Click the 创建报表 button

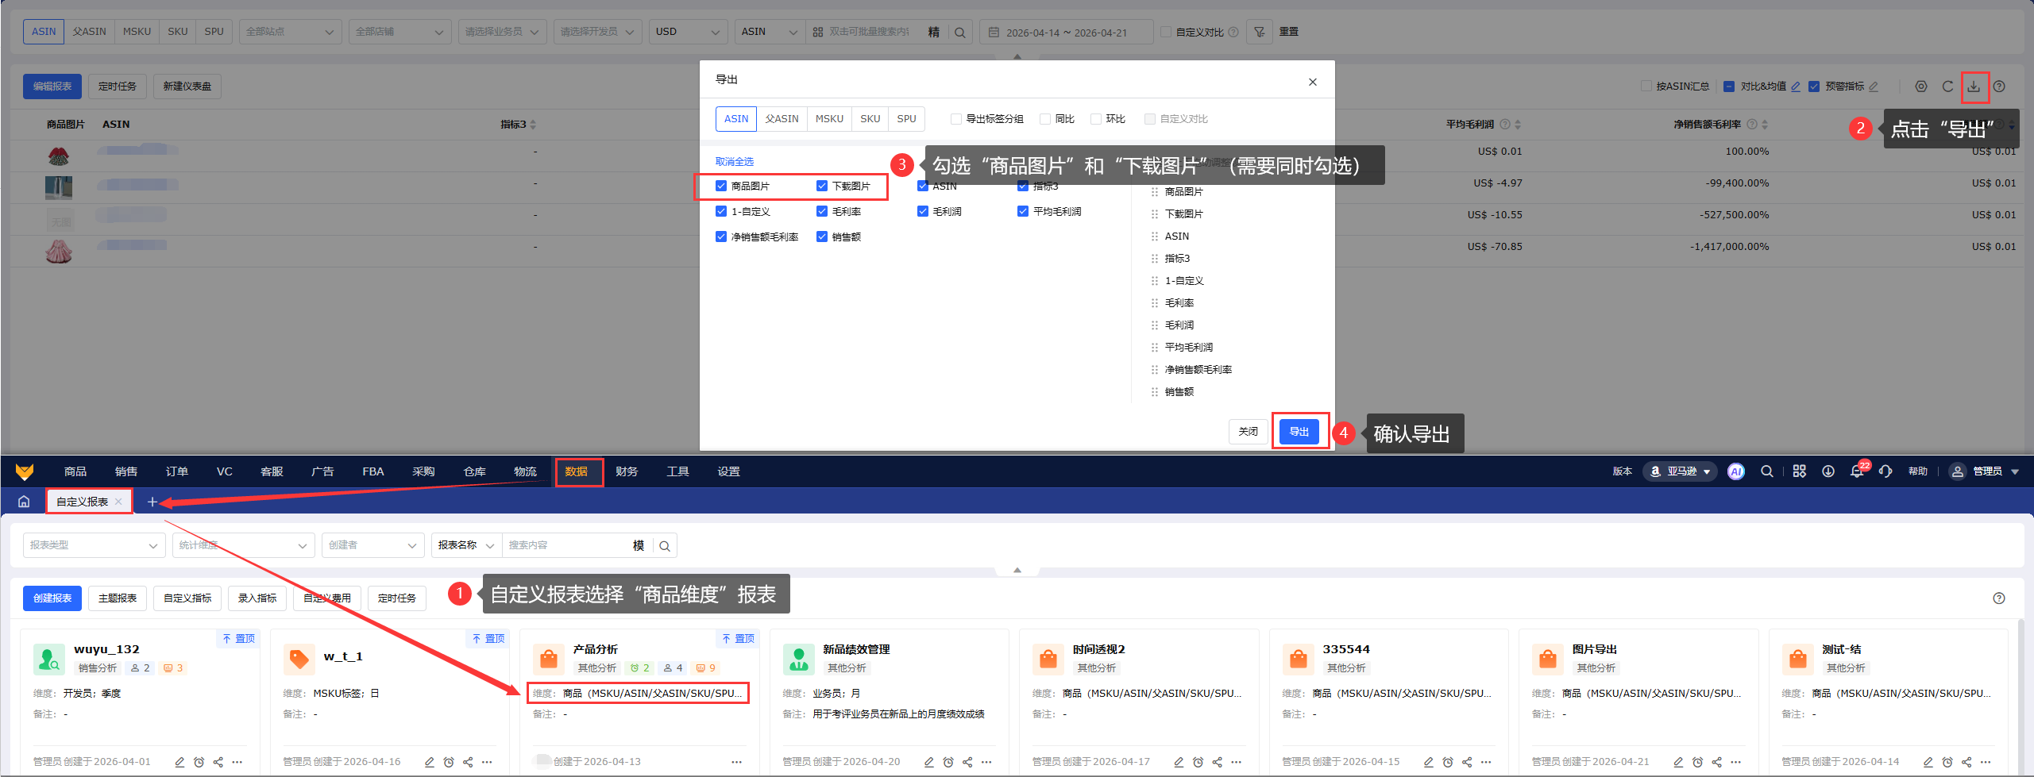(x=52, y=598)
